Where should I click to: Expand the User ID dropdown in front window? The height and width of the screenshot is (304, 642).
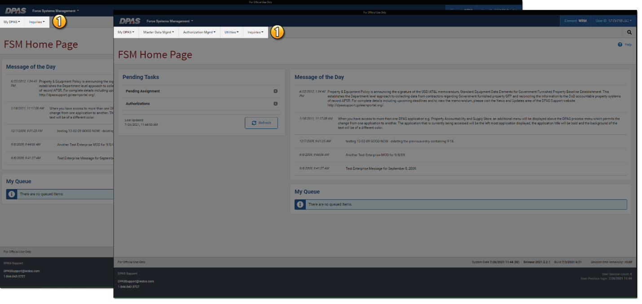tap(613, 21)
